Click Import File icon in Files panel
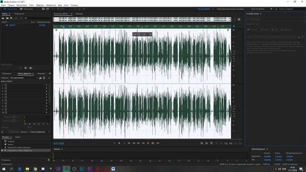 (7, 18)
